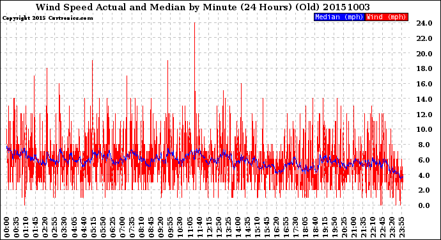Click the 24.0 y-axis label
Image resolution: width=441 pixels, height=240 pixels.
(x=424, y=23)
